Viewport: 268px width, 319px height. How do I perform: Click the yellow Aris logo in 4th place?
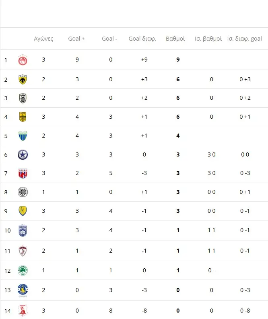point(23,117)
